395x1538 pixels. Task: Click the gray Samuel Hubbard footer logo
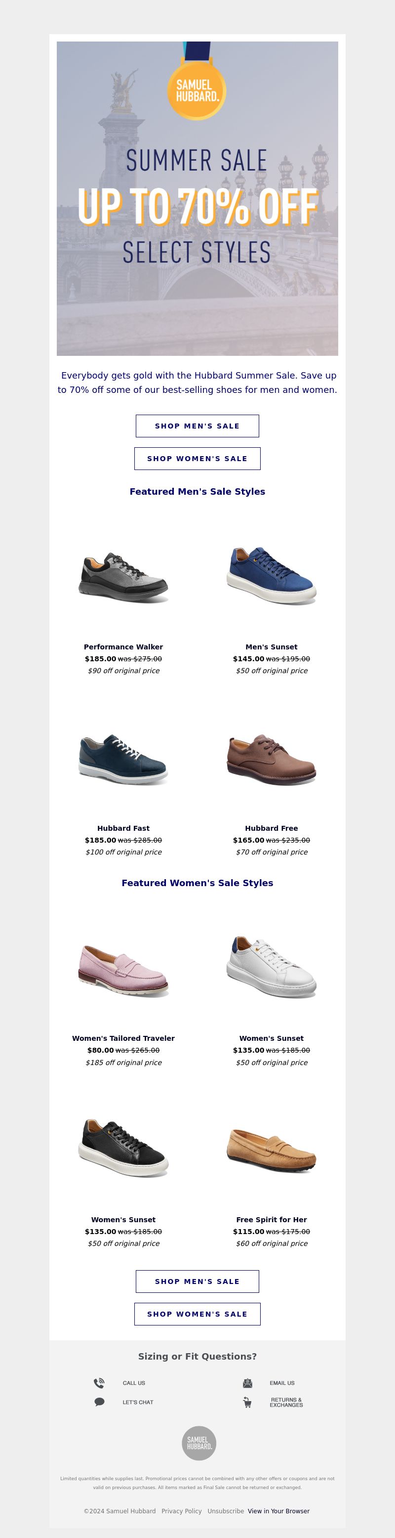[x=198, y=1443]
